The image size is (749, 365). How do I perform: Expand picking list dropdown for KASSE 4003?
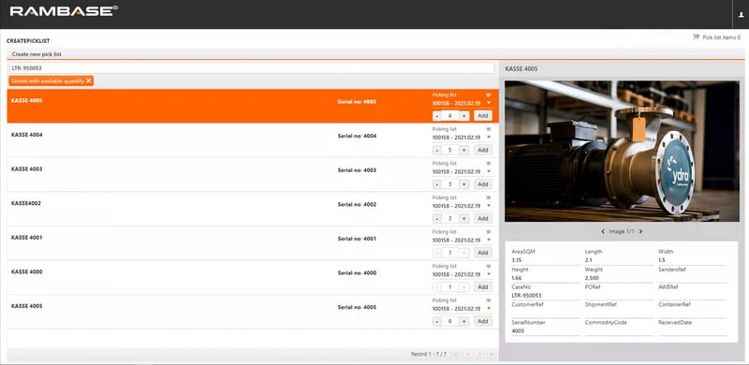(489, 171)
